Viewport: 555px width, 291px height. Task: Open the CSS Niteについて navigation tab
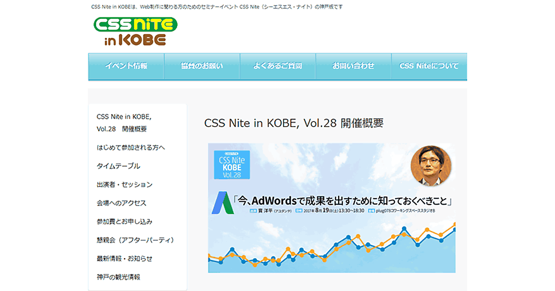(x=429, y=66)
